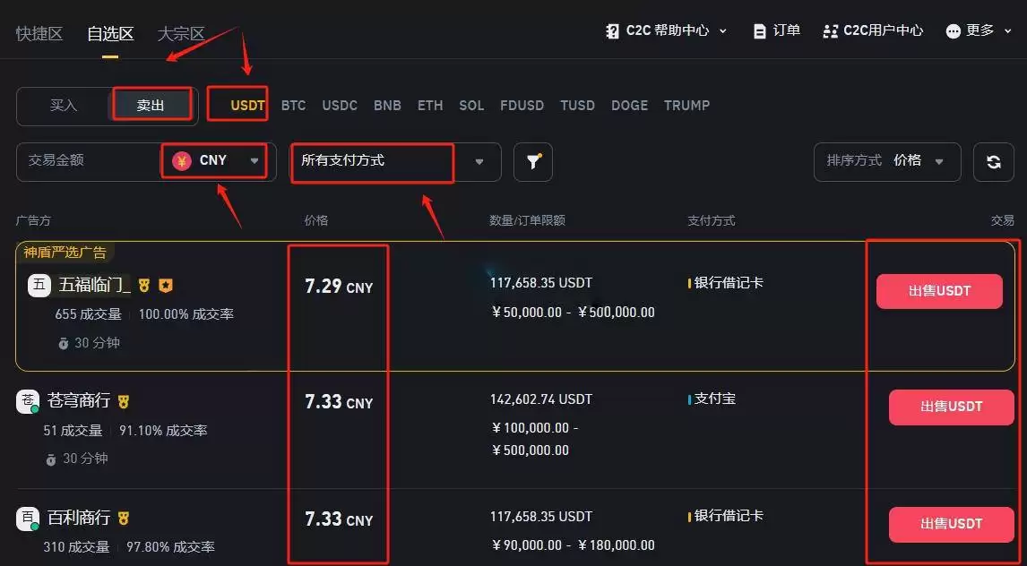Click the gold medal badge beside 苍穹商行

pyautogui.click(x=122, y=401)
